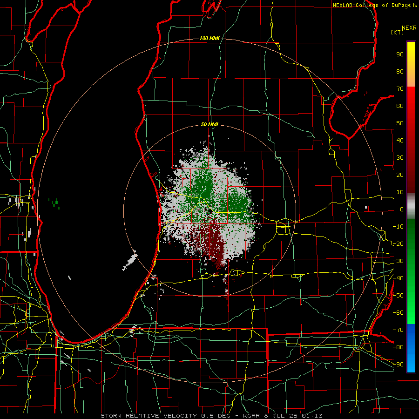Click the "100 NMI" range ring label
Image resolution: width=419 pixels, height=419 pixels.
point(209,39)
